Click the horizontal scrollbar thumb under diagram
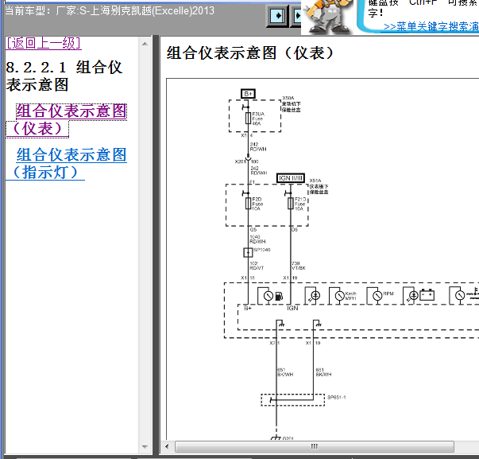Screen dimensions: 479x459 [315, 446]
